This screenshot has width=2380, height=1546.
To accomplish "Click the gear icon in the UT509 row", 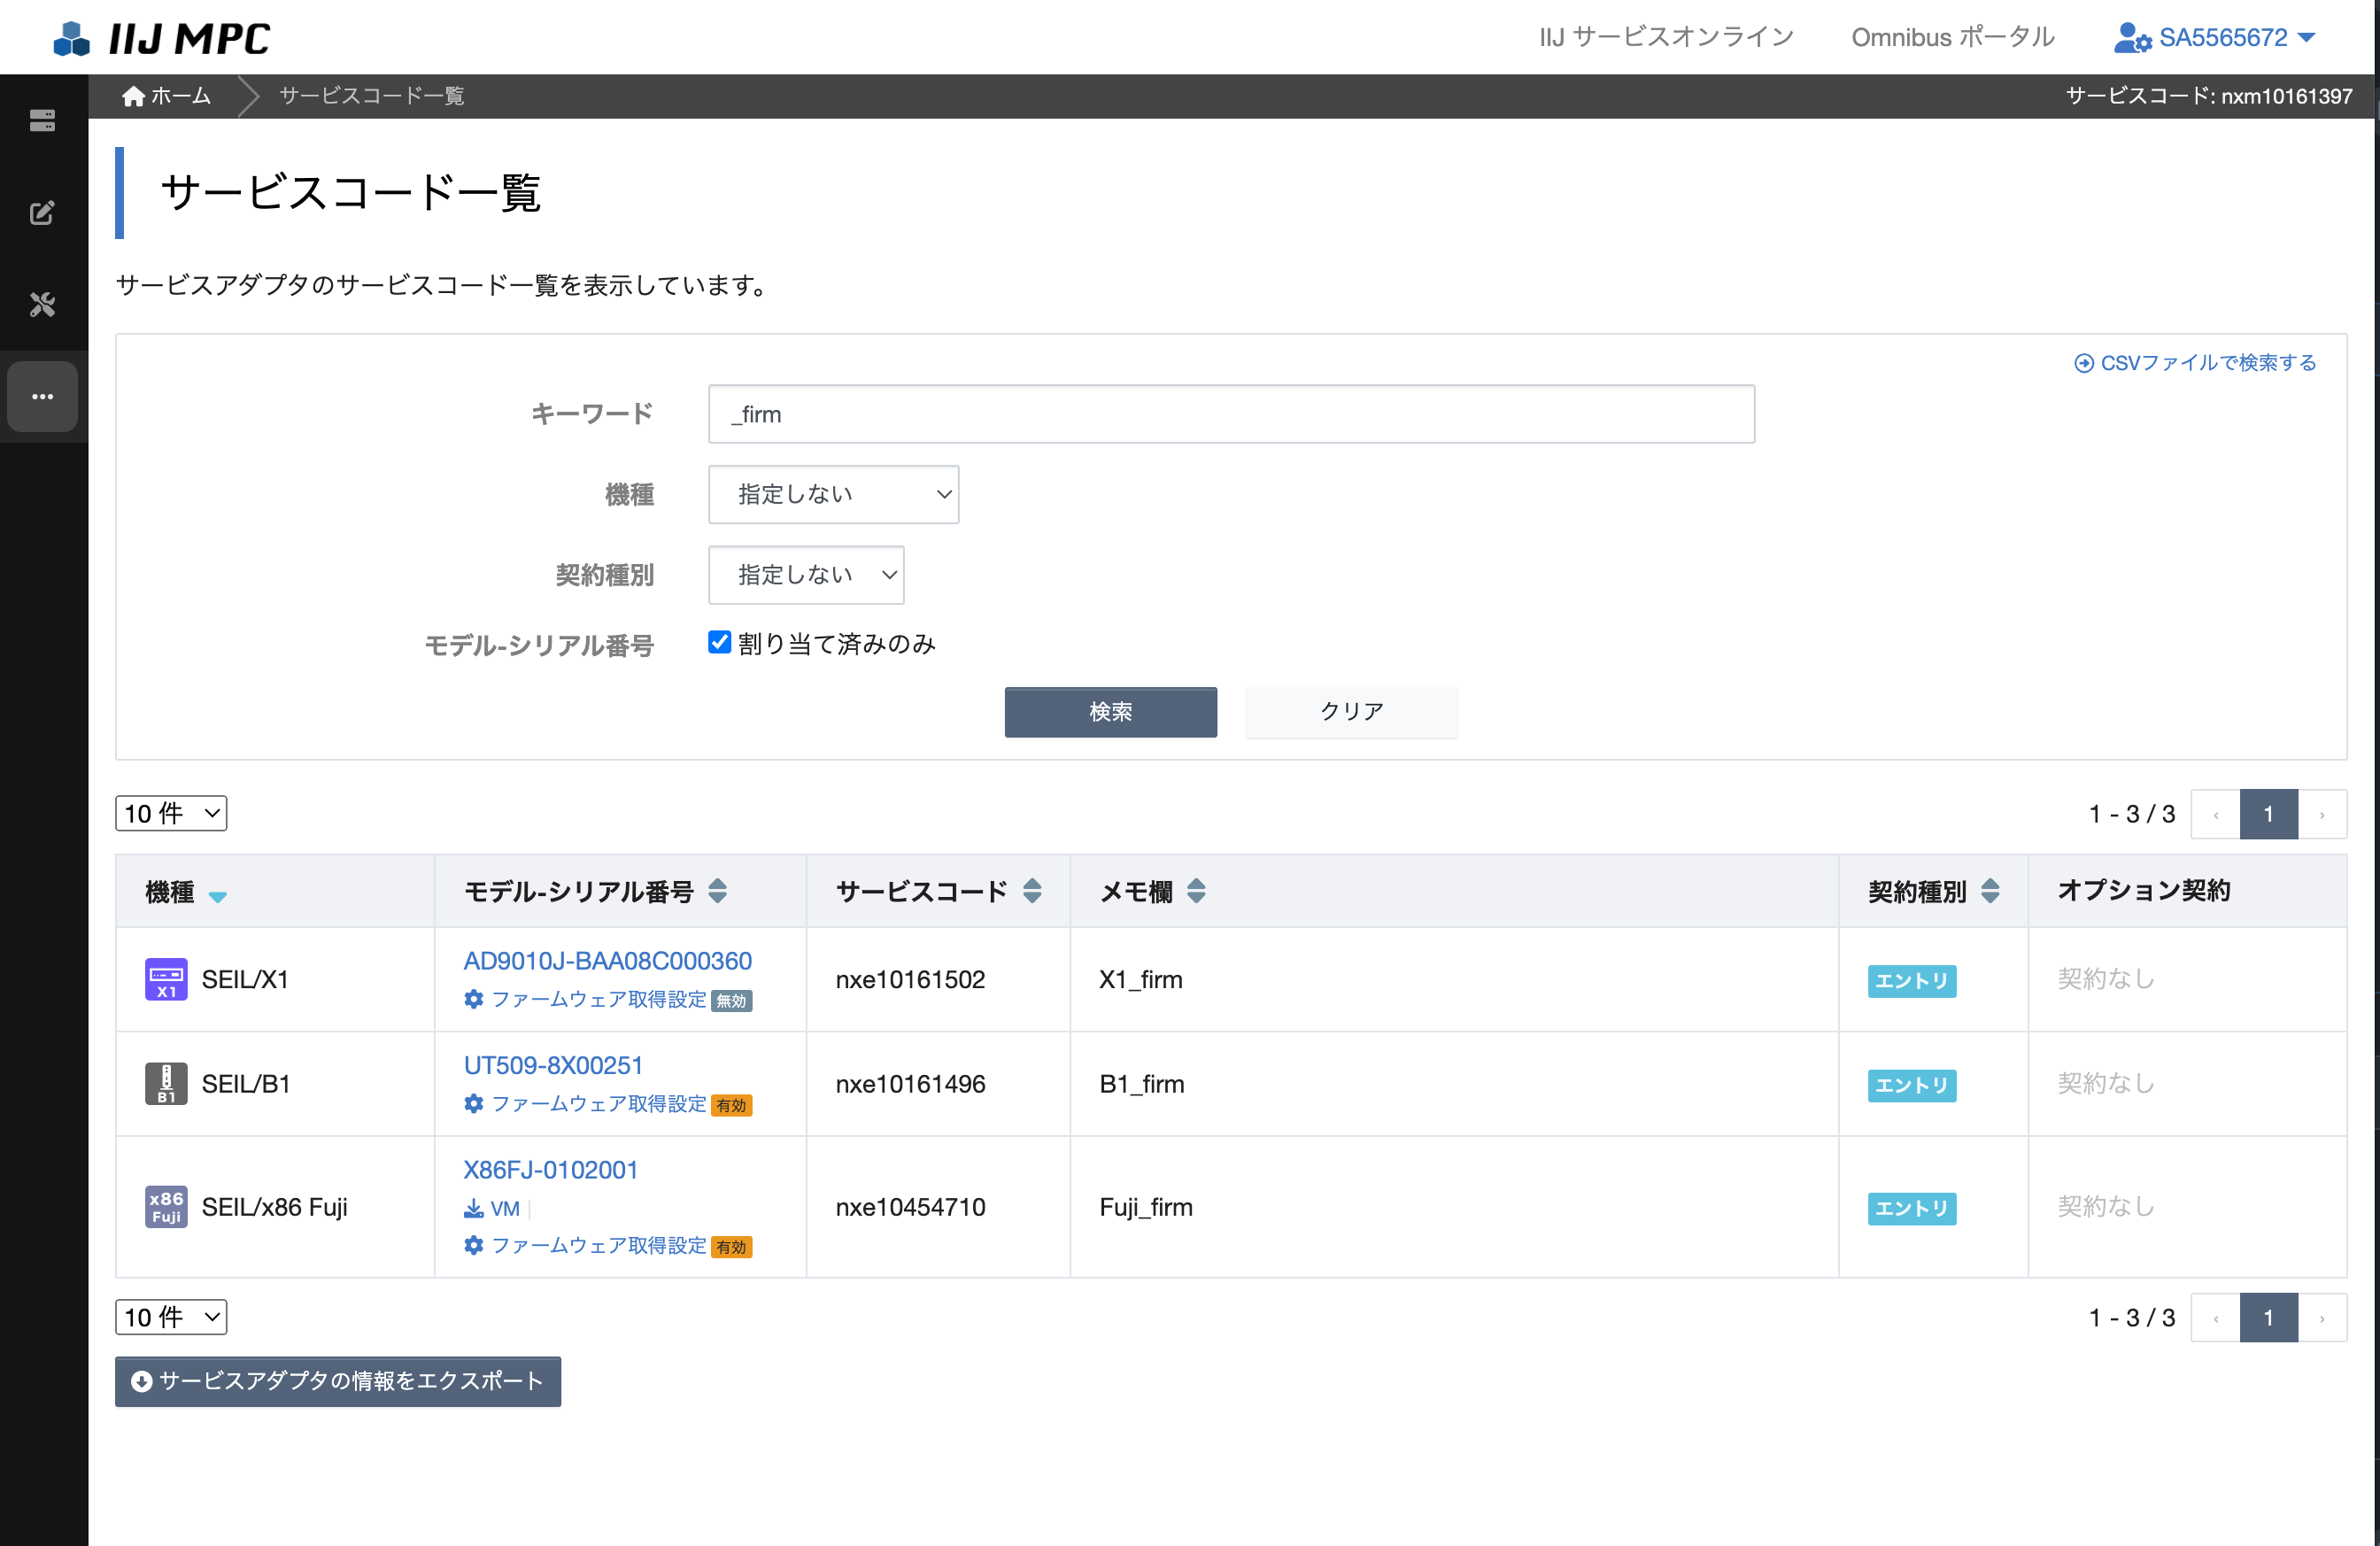I will coord(474,1103).
